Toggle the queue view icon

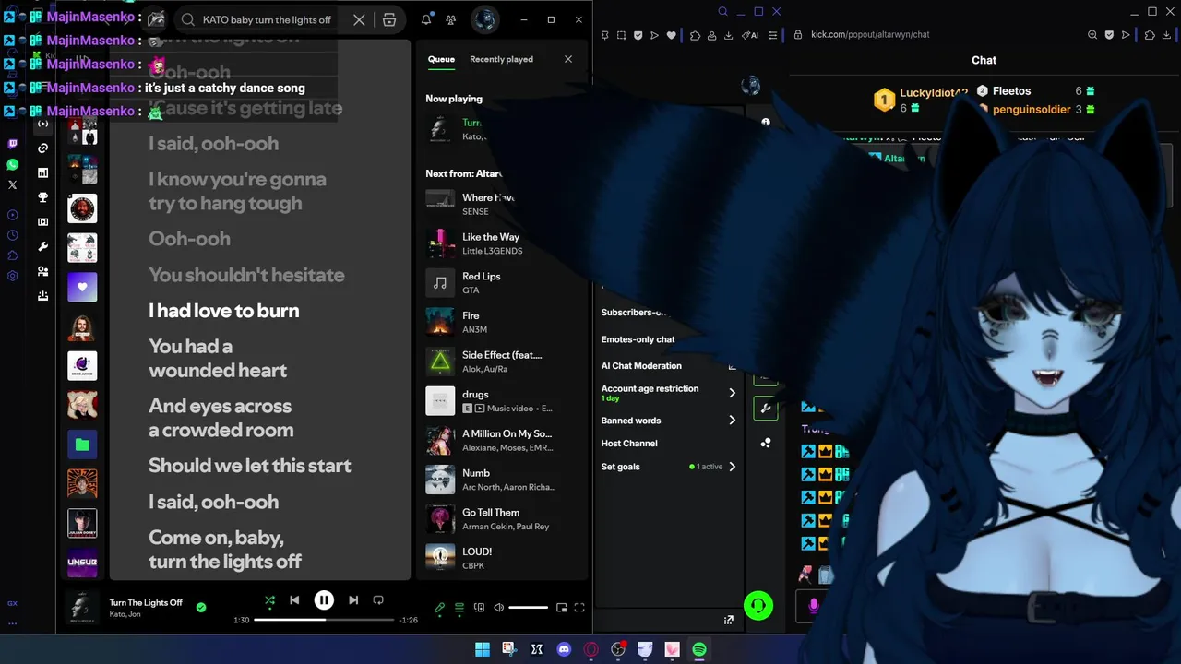459,608
